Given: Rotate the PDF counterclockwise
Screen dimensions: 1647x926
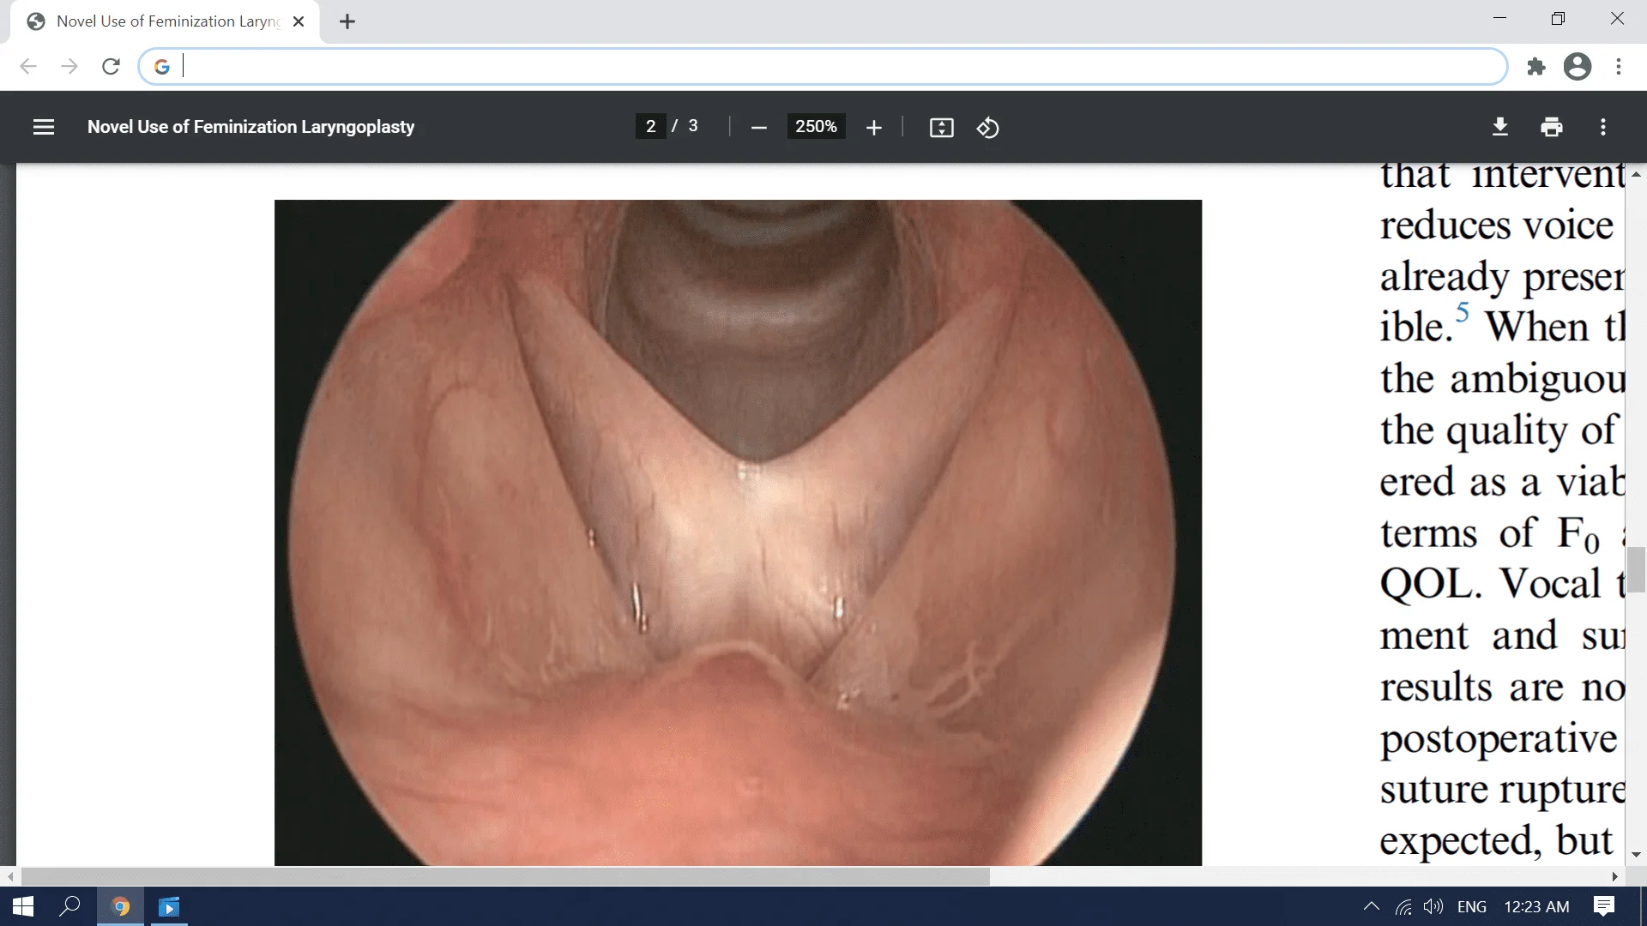Looking at the screenshot, I should [987, 128].
